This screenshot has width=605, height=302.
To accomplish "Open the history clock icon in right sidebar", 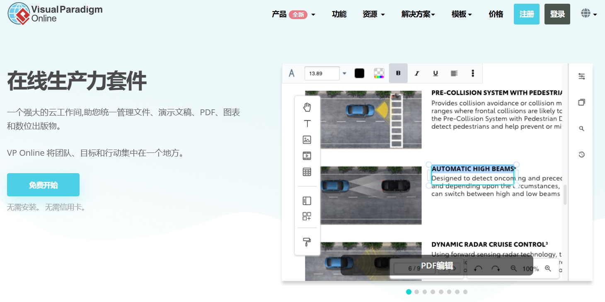I will (582, 155).
